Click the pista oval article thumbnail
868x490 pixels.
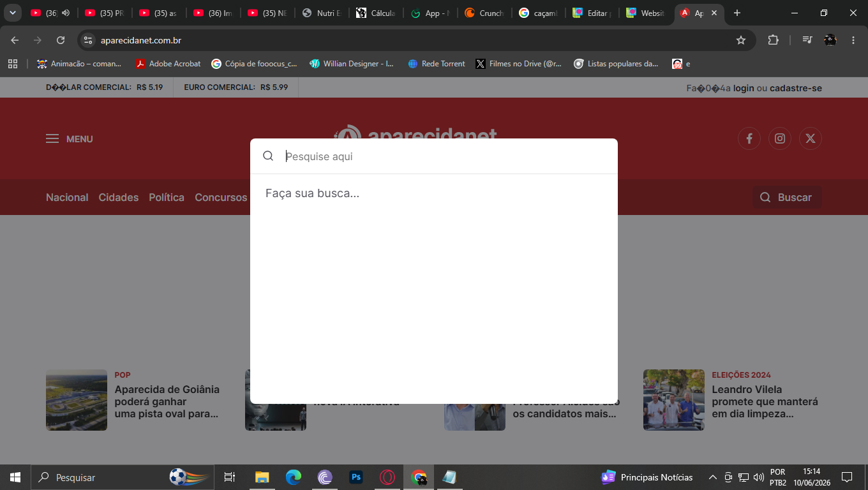pyautogui.click(x=77, y=400)
